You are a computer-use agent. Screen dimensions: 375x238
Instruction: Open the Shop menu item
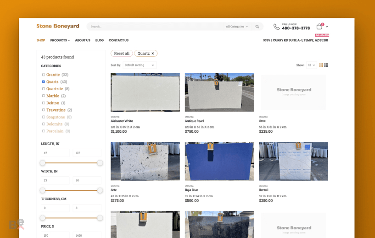(x=41, y=40)
